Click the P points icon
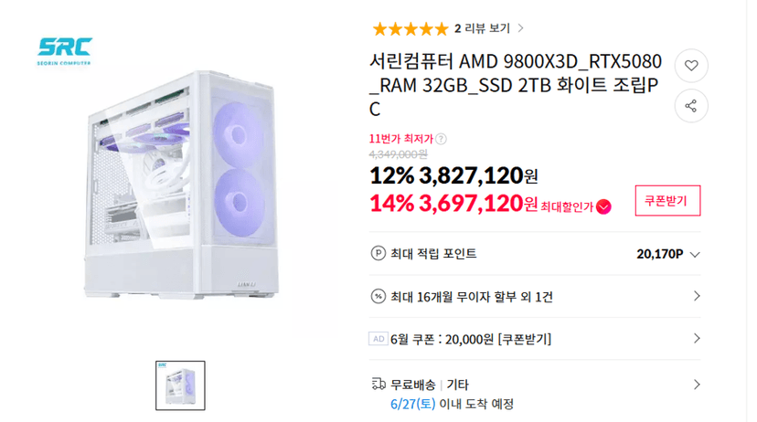Image resolution: width=757 pixels, height=422 pixels. click(378, 253)
